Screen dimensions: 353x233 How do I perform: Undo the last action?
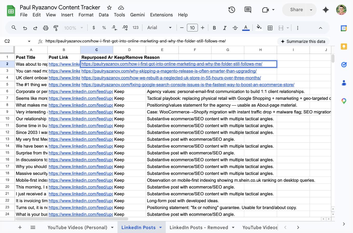coord(25,28)
